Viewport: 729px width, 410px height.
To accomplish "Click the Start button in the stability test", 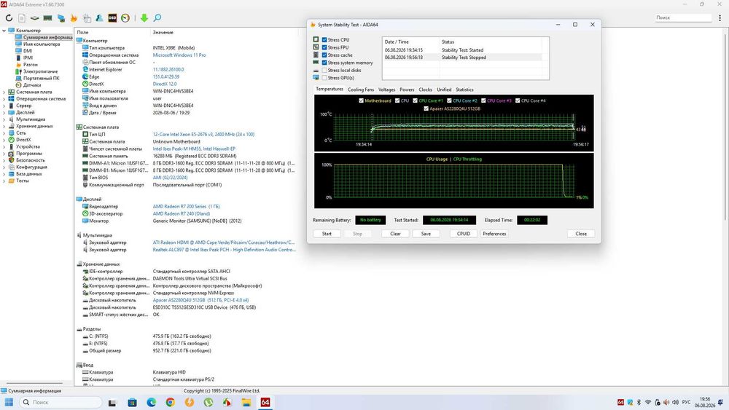I will [327, 234].
